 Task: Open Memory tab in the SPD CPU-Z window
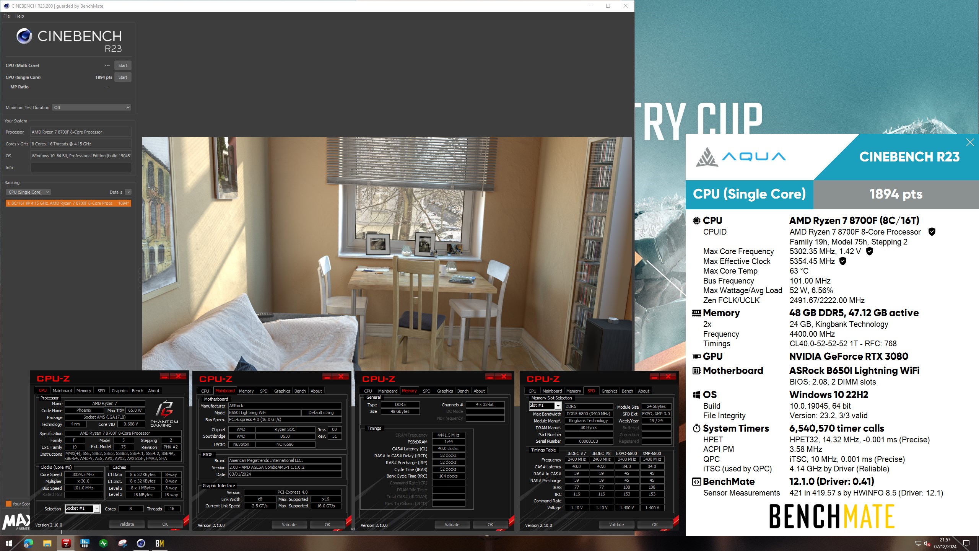[574, 391]
